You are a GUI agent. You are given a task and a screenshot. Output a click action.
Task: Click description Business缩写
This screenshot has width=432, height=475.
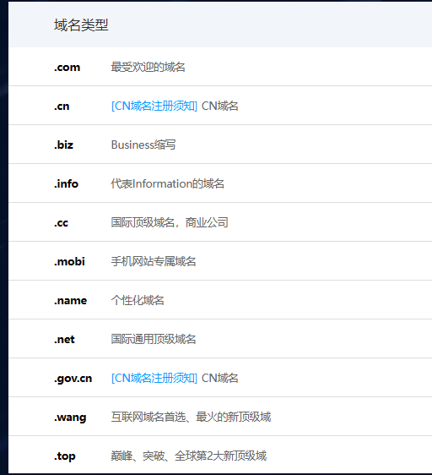tap(143, 145)
